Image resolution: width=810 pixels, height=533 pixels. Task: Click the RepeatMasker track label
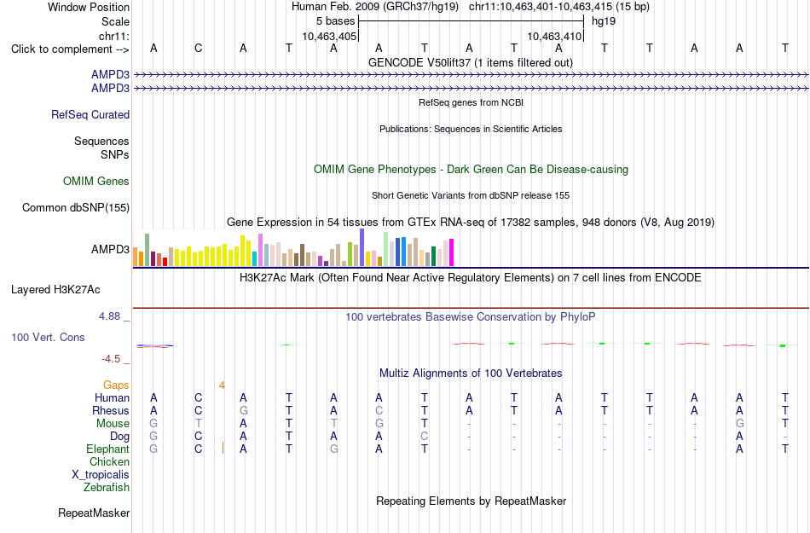(94, 513)
